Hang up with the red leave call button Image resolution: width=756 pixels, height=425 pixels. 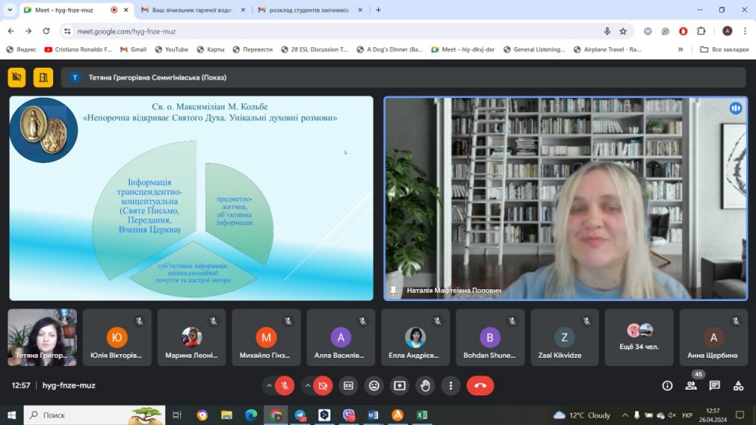480,385
